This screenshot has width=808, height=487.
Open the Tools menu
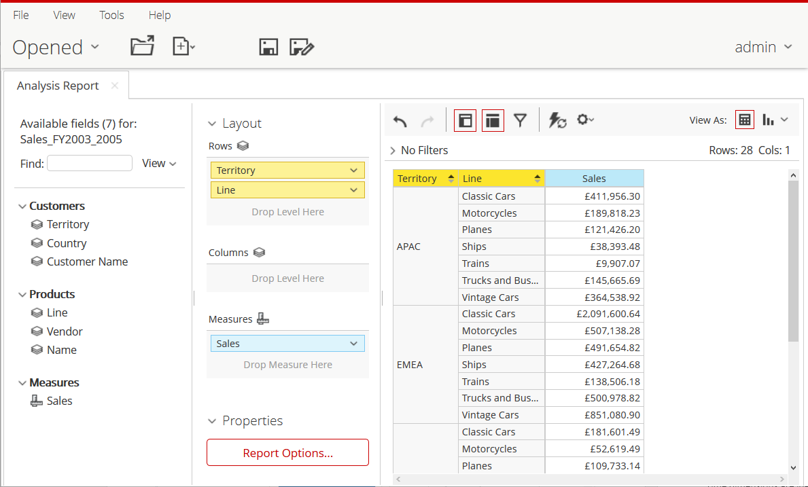[111, 15]
